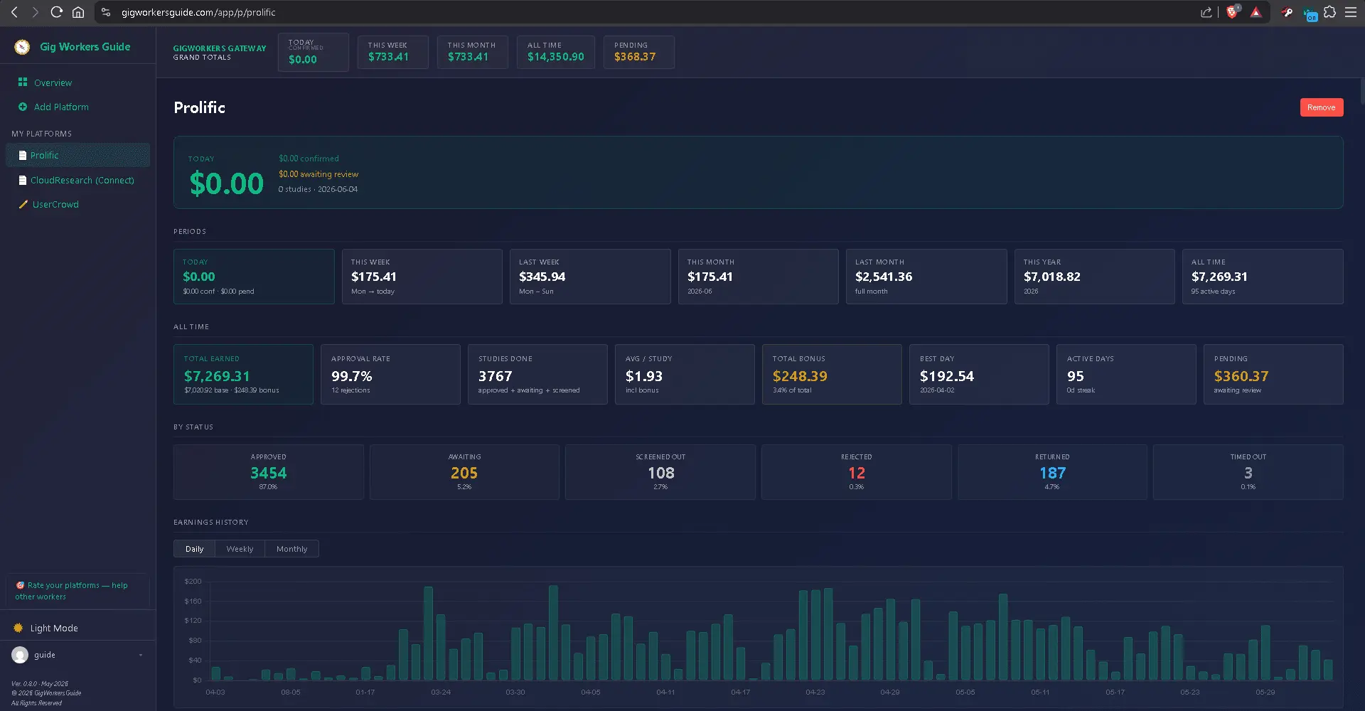Viewport: 1365px width, 711px height.
Task: Select the UserCrowd platform
Action: point(77,204)
